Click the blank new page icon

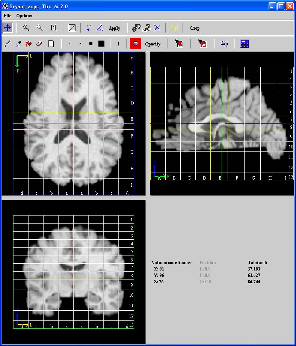(x=51, y=44)
